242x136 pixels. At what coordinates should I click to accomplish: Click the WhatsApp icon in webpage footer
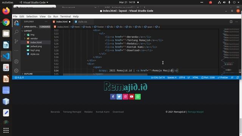pos(138,97)
